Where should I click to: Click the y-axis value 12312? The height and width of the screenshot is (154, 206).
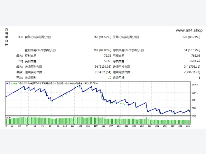pyautogui.click(x=194, y=85)
